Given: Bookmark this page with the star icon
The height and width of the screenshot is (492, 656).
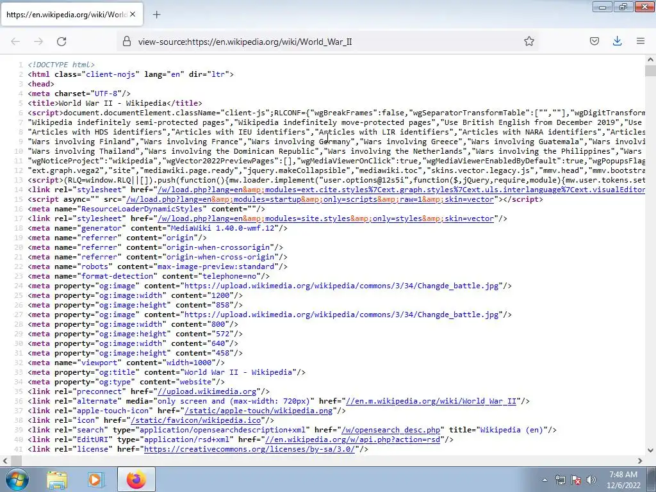Looking at the screenshot, I should (x=529, y=41).
